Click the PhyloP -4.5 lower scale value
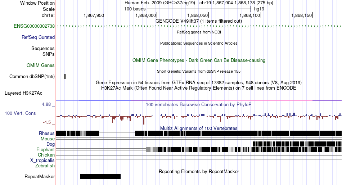342x185 pixels. pyautogui.click(x=47, y=122)
